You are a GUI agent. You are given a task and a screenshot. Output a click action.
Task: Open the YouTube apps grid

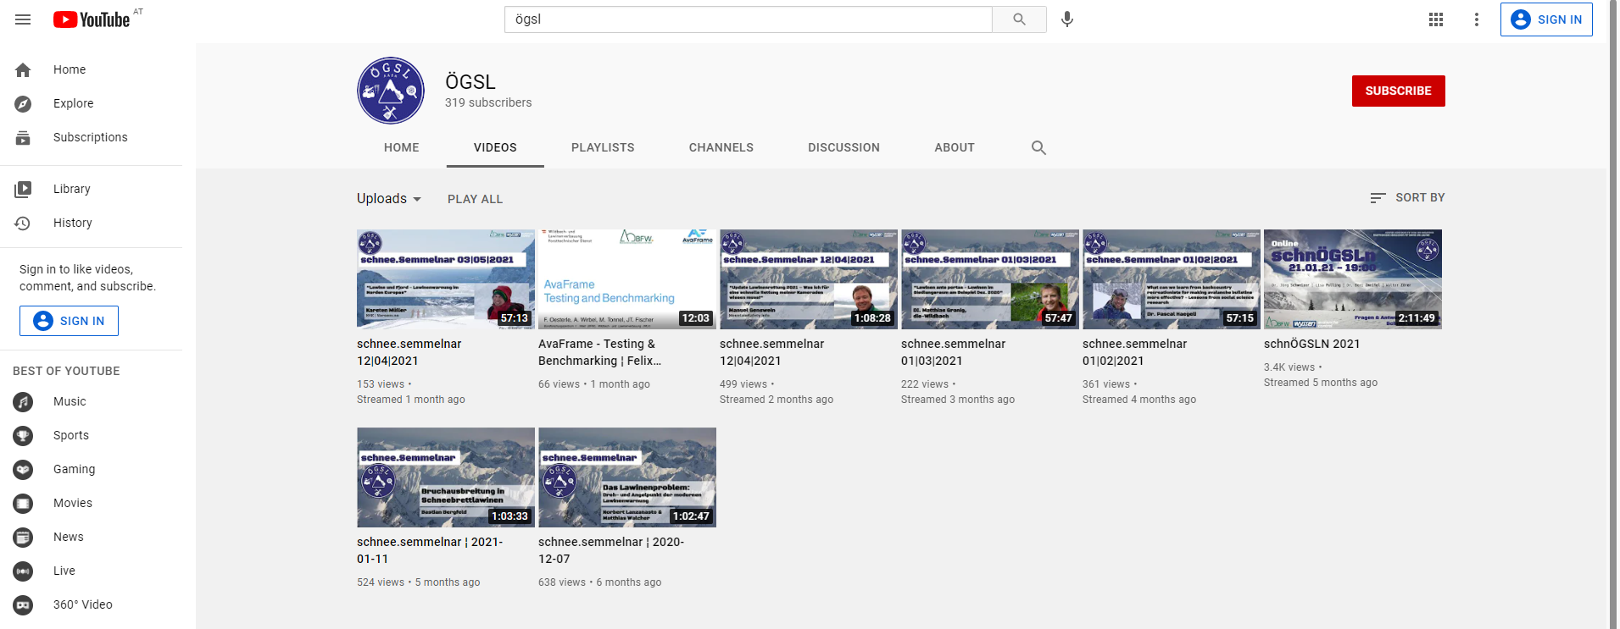pyautogui.click(x=1436, y=19)
